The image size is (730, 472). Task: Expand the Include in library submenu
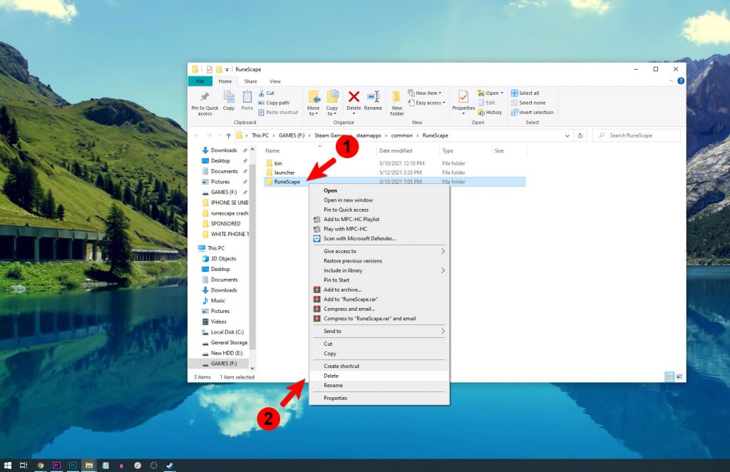[x=379, y=270]
